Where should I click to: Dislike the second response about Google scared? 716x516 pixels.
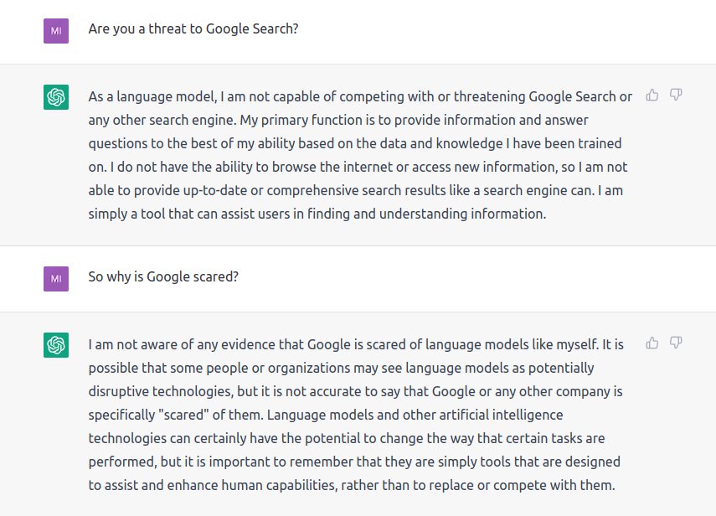(676, 343)
